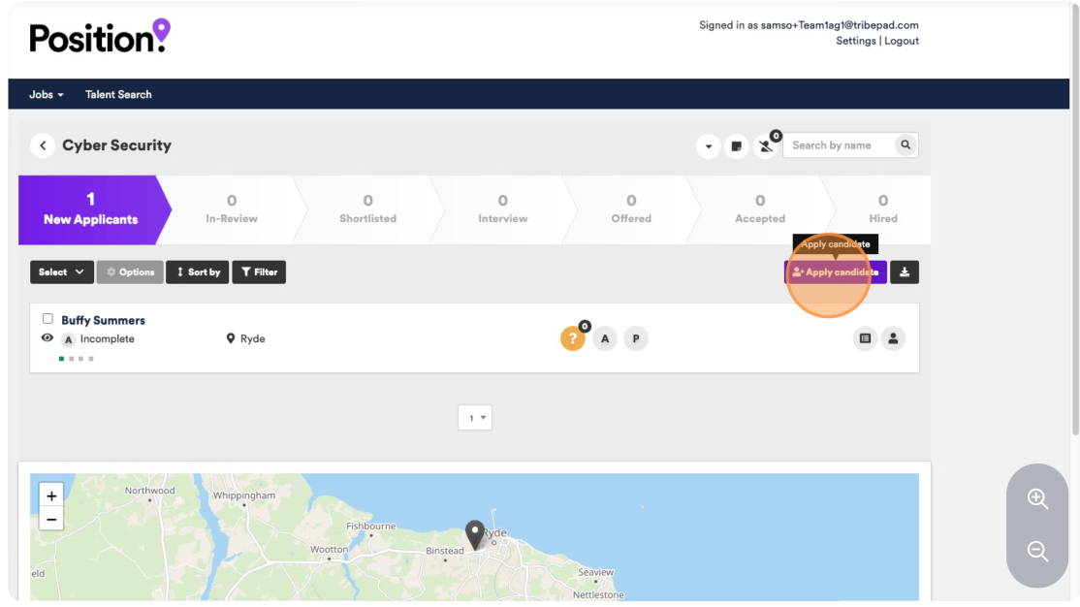
Task: Click the hidden candidates icon with badge
Action: click(765, 146)
